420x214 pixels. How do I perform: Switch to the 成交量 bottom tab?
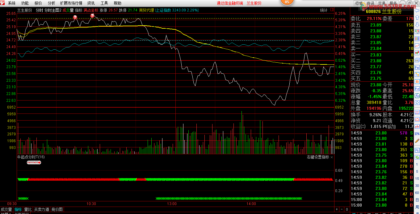pyautogui.click(x=6, y=209)
